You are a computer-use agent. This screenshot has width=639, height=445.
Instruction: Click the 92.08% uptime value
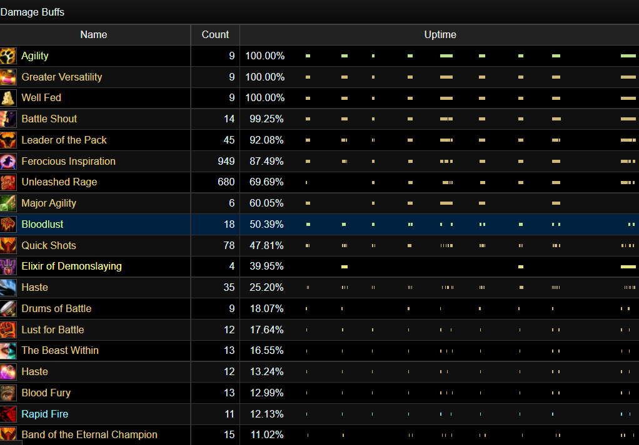coord(266,140)
